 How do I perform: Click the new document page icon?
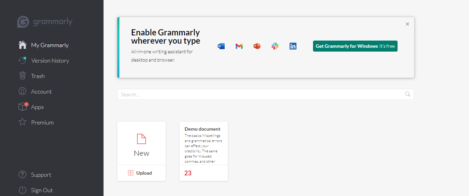click(x=141, y=139)
